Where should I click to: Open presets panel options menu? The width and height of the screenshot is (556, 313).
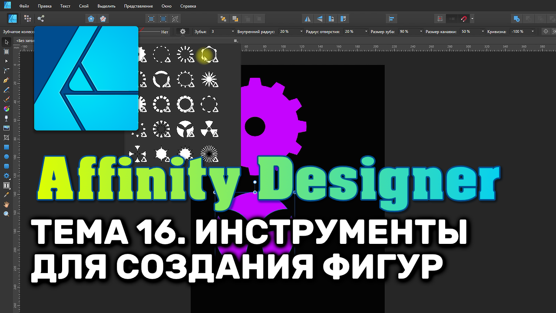(236, 41)
